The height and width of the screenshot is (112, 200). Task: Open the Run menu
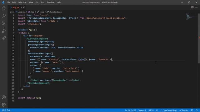point(42,2)
